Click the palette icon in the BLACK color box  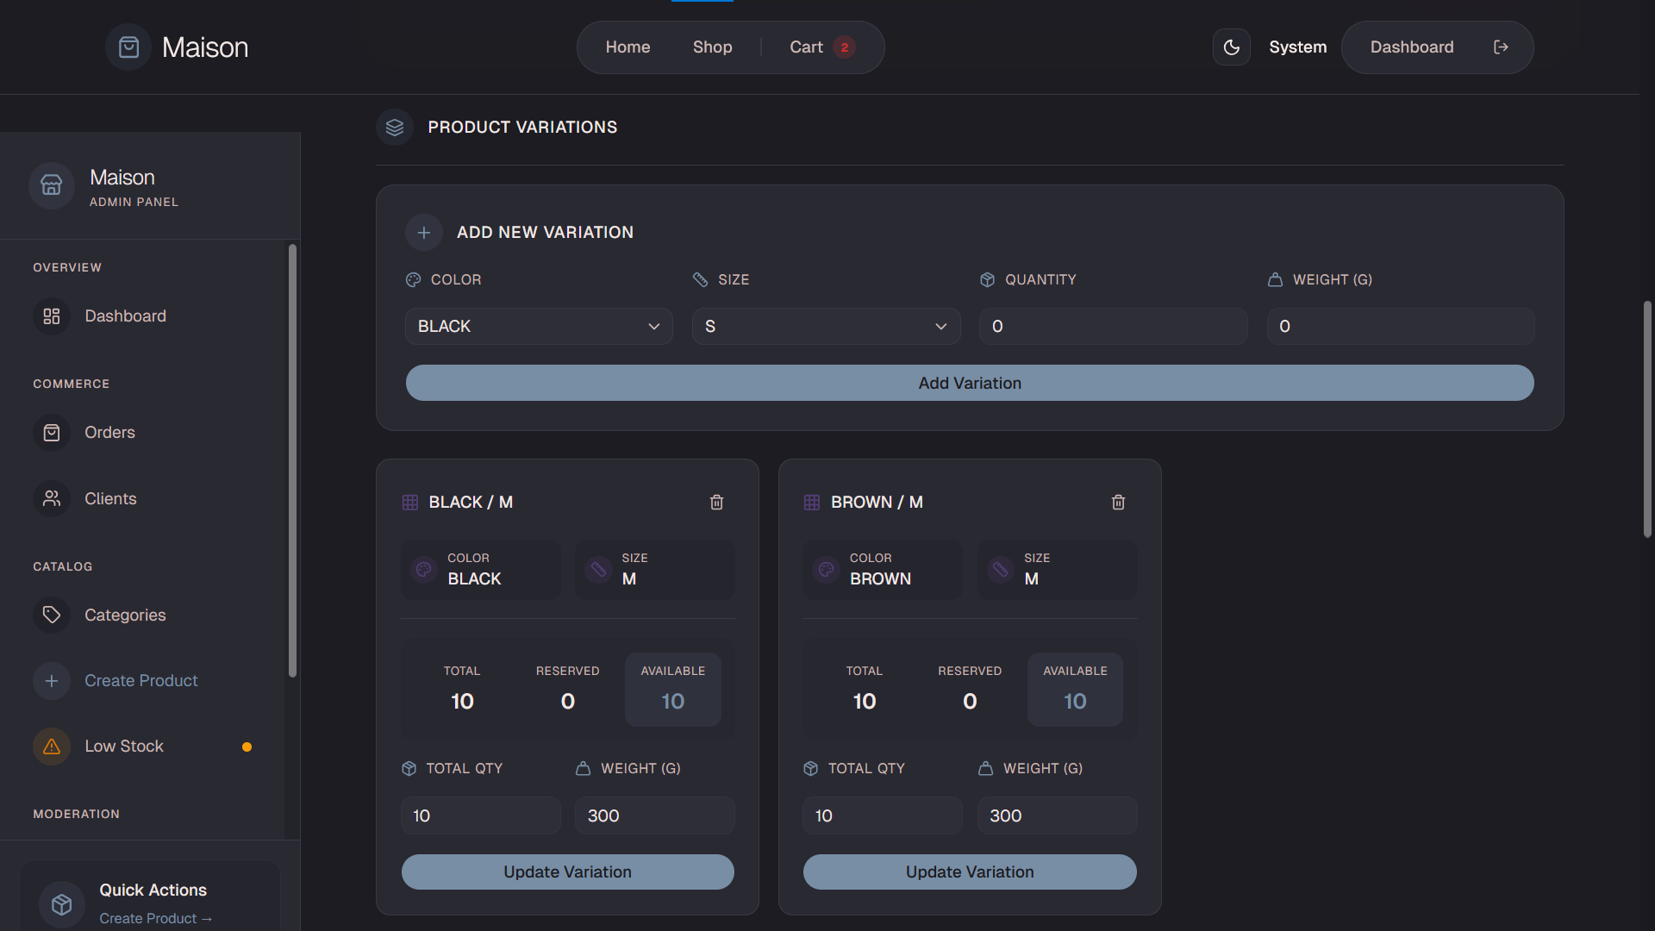[424, 570]
